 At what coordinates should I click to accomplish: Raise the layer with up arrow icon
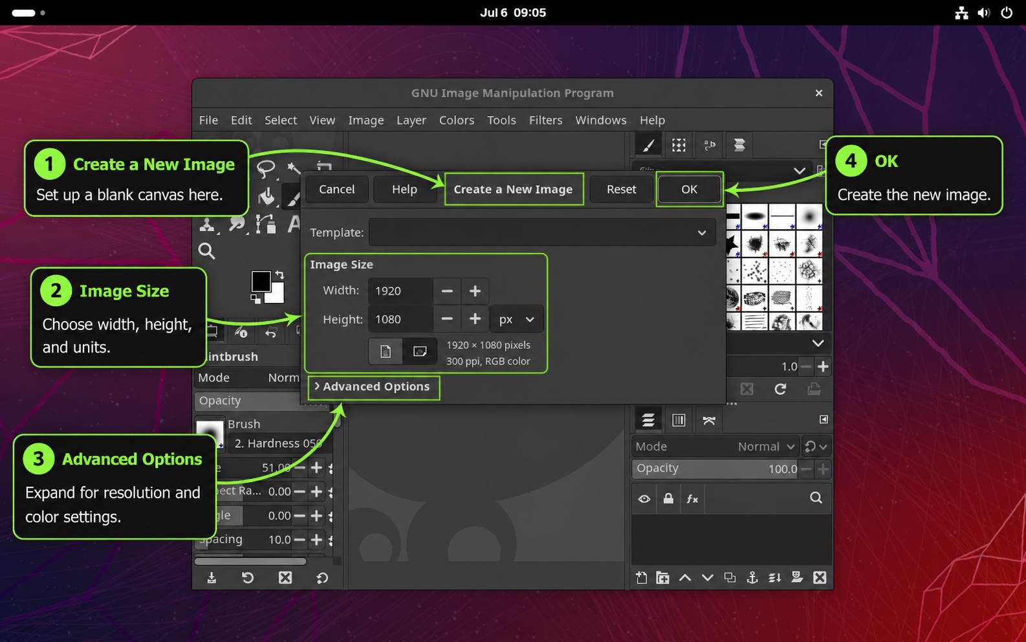685,578
